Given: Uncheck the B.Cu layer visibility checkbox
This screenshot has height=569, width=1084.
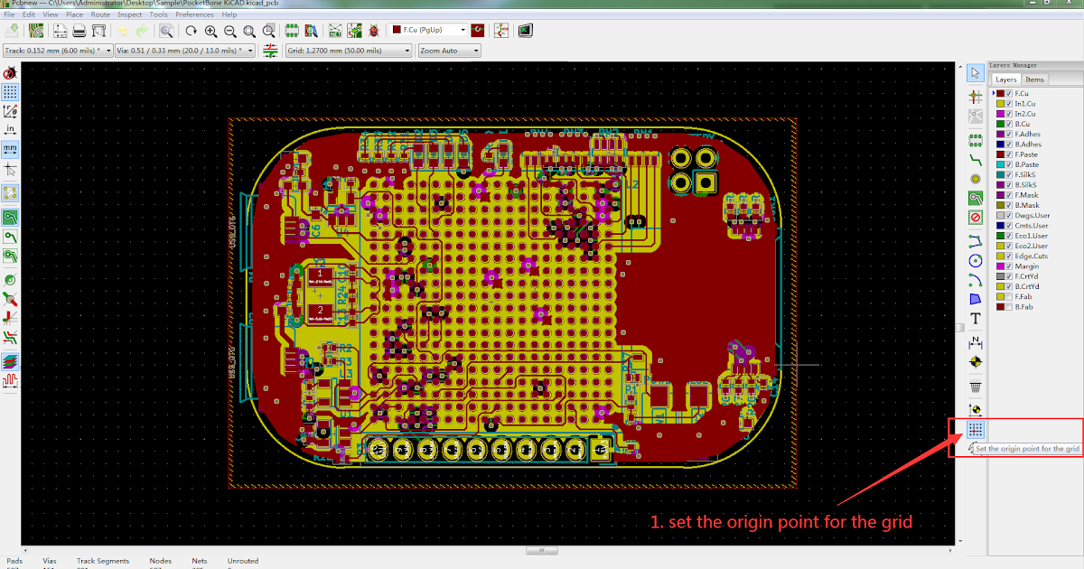Looking at the screenshot, I should coord(1009,124).
